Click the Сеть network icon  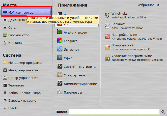coord(5,27)
